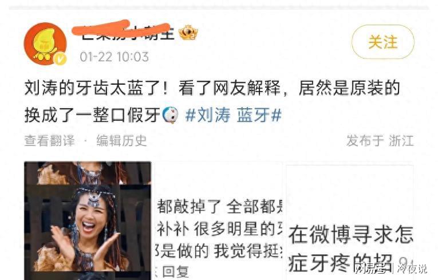Tap 查看翻译 to translate the post
Viewport: 438px width, 280px height.
point(50,140)
